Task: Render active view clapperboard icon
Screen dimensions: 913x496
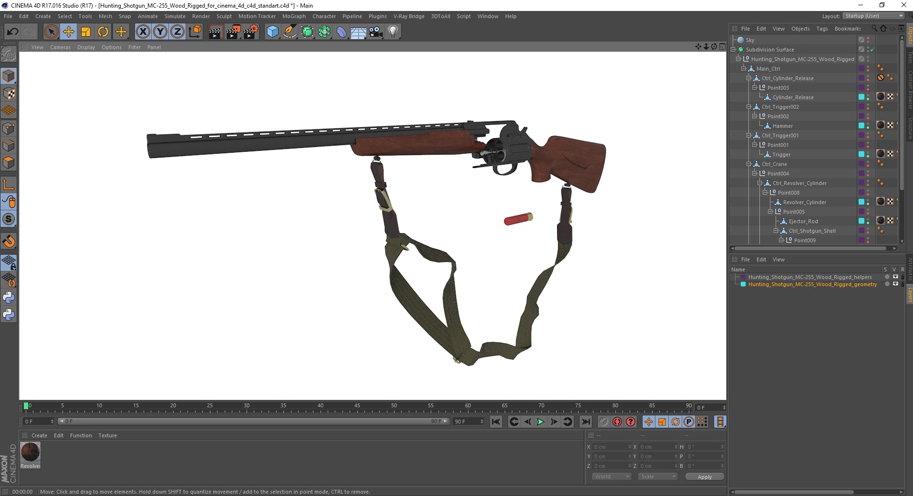Action: pos(216,32)
